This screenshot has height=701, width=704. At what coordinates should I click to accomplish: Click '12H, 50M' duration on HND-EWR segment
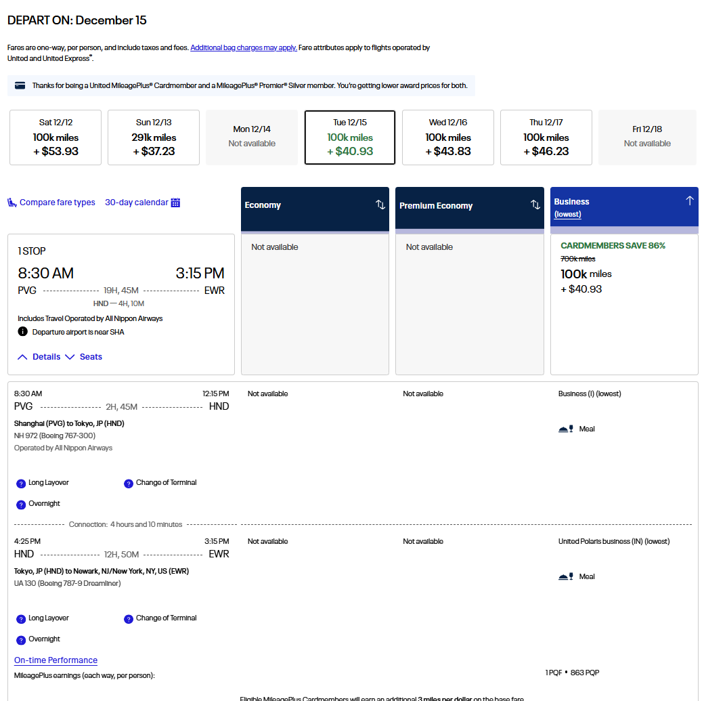(122, 555)
